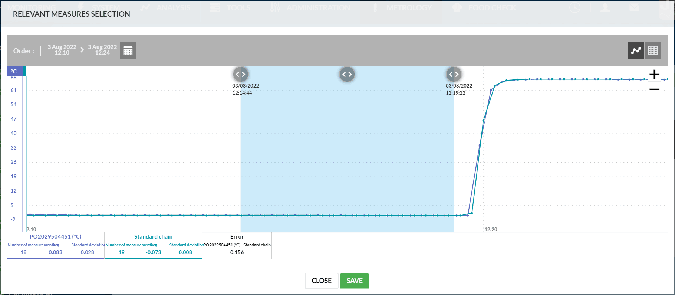Grab the right selection handle at 12:19:22
This screenshot has width=675, height=295.
(454, 74)
